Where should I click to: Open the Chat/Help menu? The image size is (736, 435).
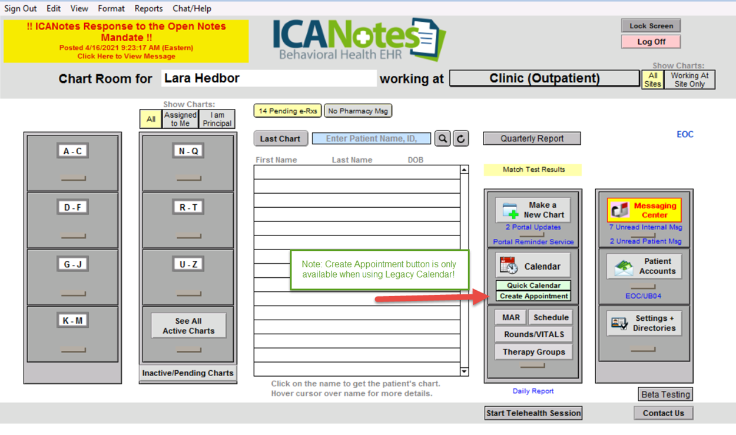(x=191, y=8)
